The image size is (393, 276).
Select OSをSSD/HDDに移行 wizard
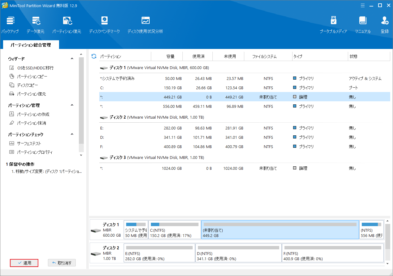coord(31,68)
